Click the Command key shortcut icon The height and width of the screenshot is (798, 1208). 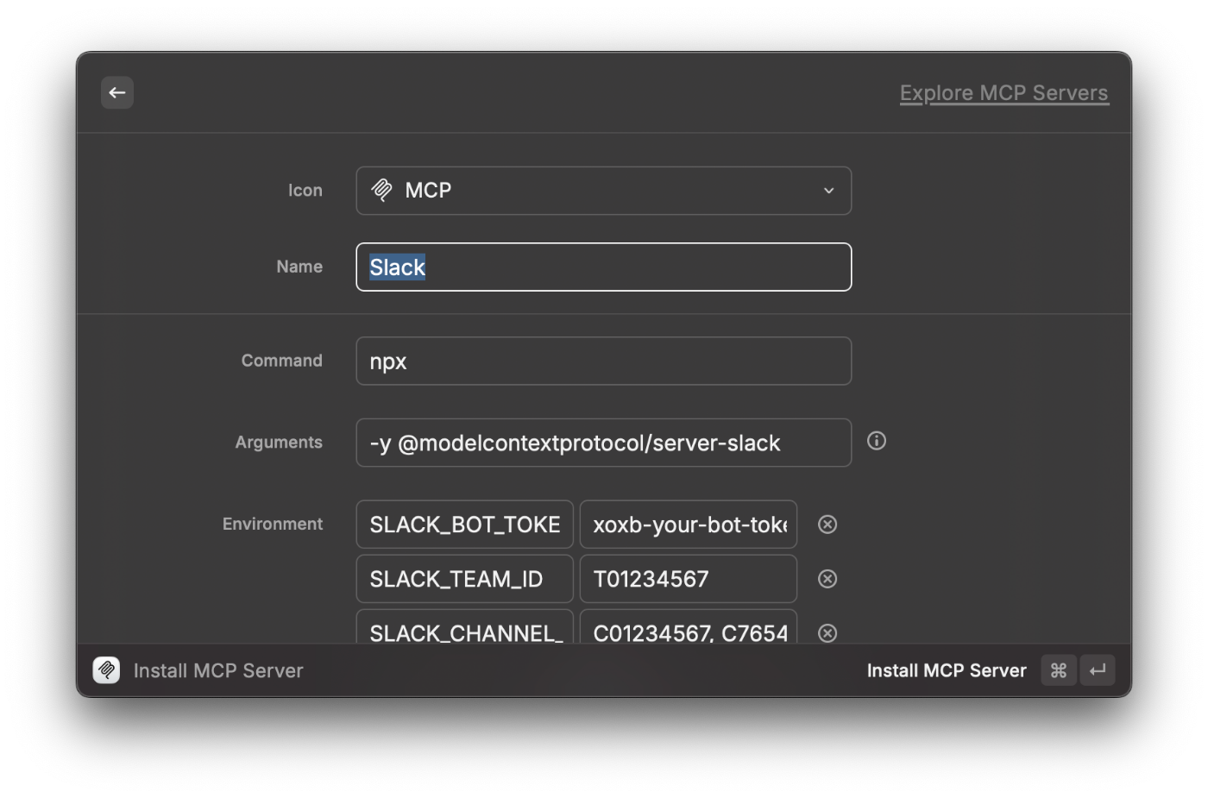tap(1059, 670)
